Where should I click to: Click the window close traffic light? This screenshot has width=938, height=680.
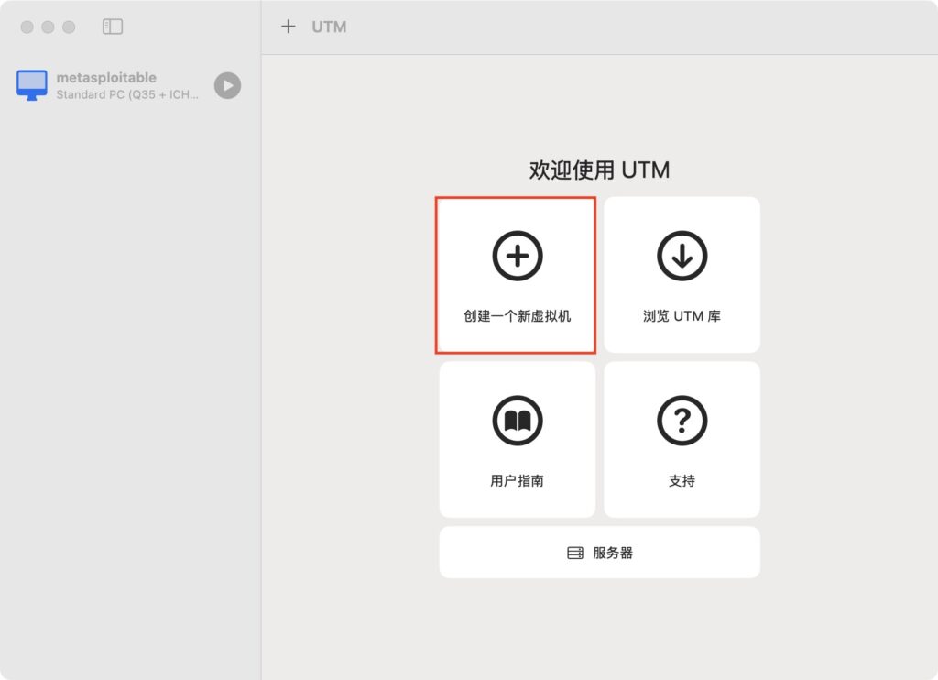point(27,27)
